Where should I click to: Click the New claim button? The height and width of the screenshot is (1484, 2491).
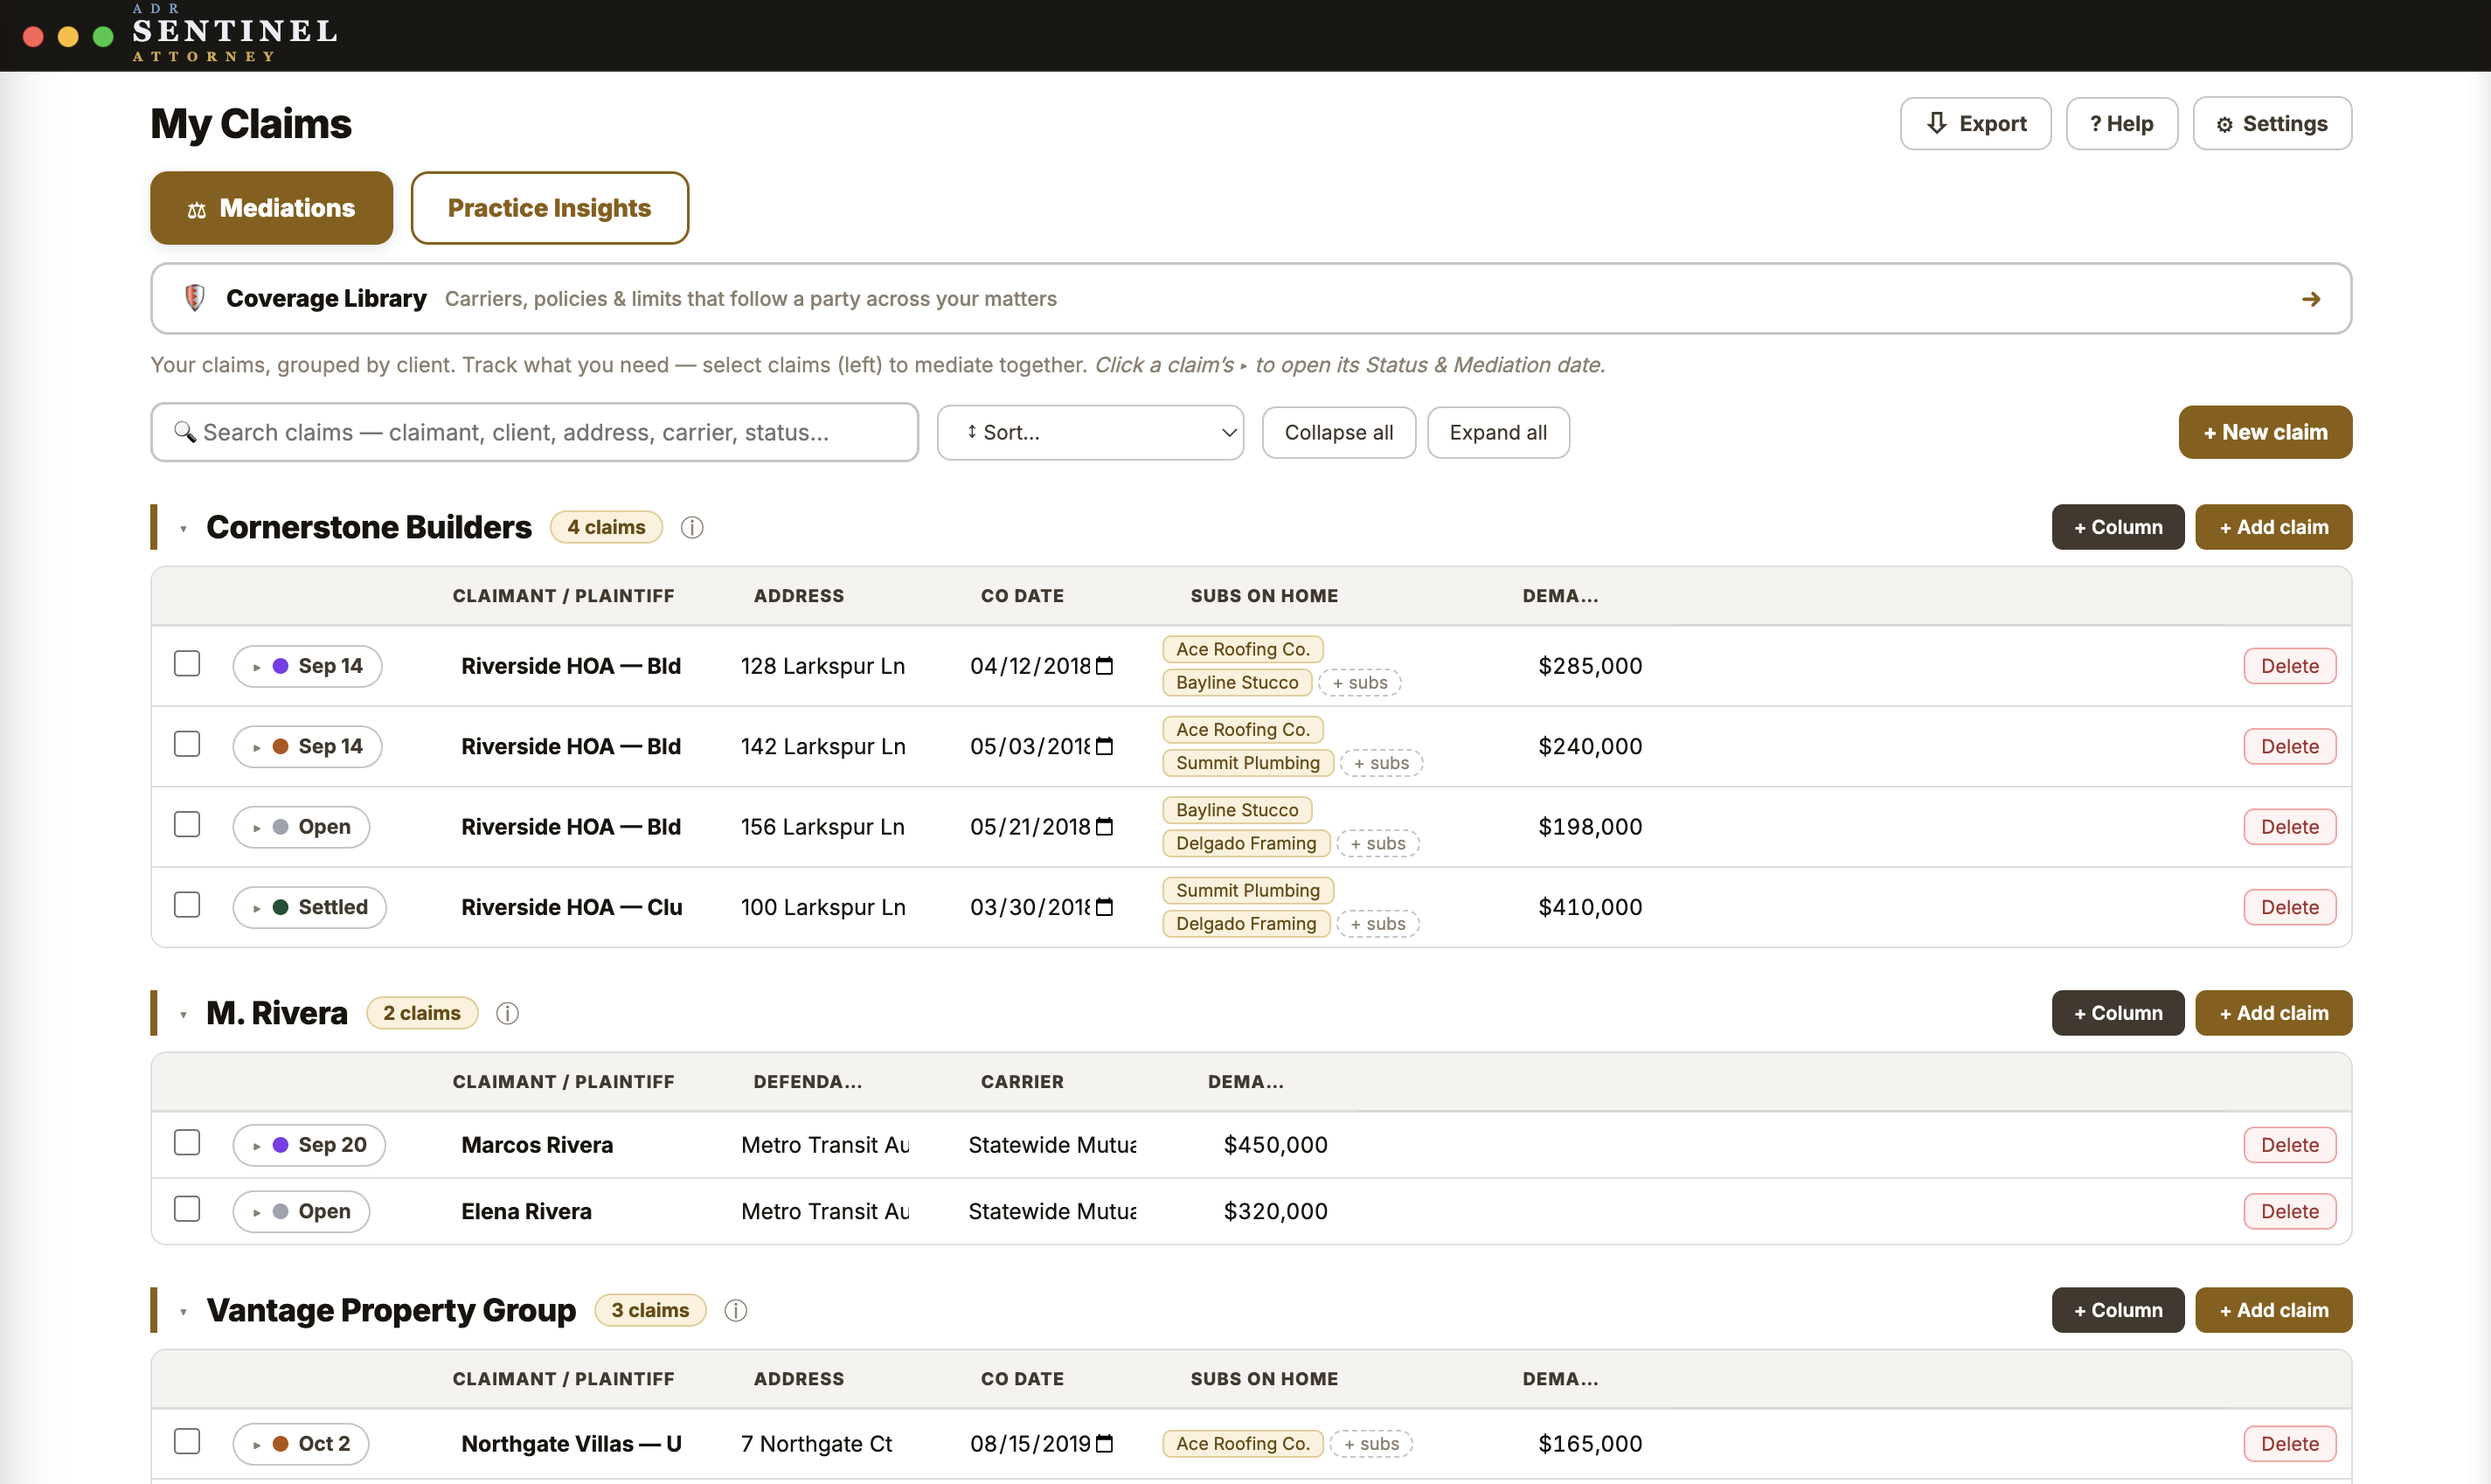tap(2265, 432)
